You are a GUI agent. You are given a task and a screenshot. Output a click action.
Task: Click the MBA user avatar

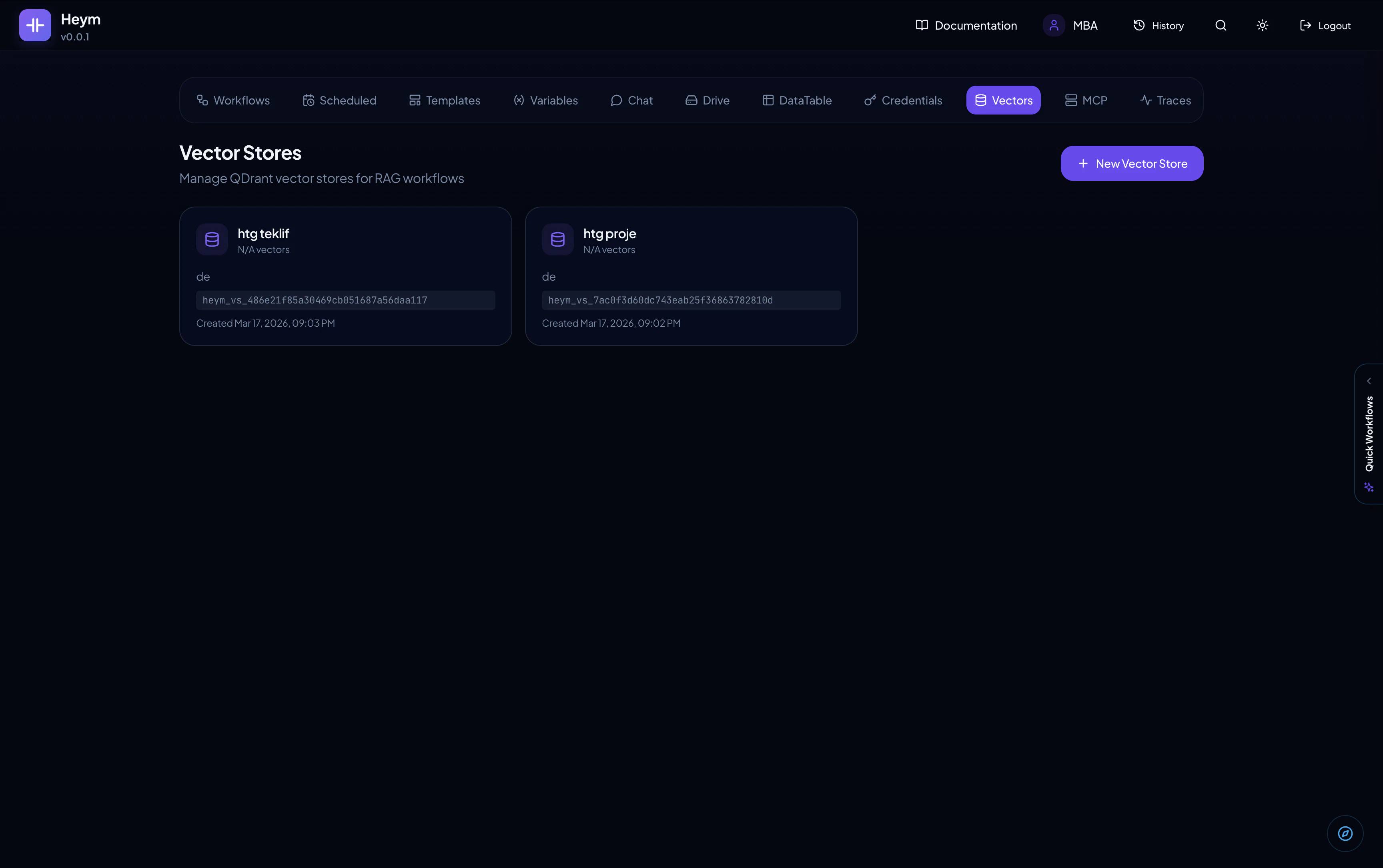click(x=1053, y=25)
